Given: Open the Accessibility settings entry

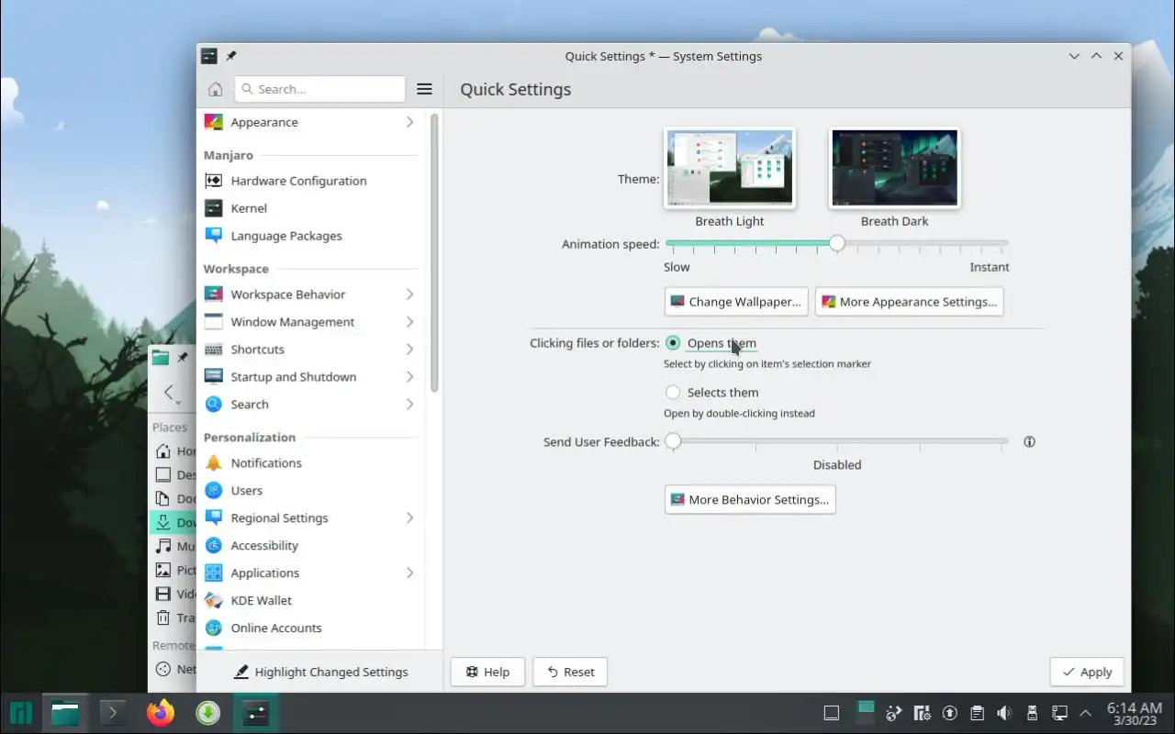Looking at the screenshot, I should 311,546.
